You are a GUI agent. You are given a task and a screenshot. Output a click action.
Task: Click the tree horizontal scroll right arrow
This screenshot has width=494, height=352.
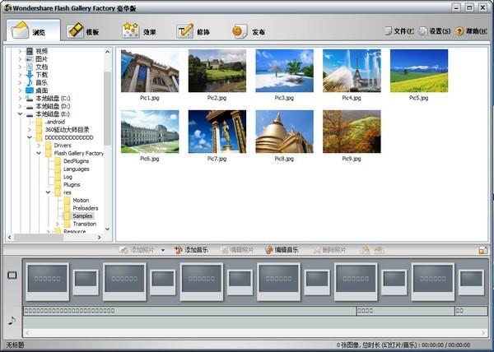(100, 237)
